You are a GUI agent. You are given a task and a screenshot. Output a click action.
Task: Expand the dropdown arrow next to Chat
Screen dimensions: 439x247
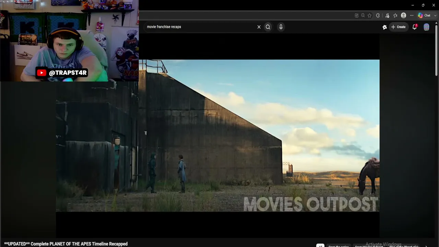point(435,15)
